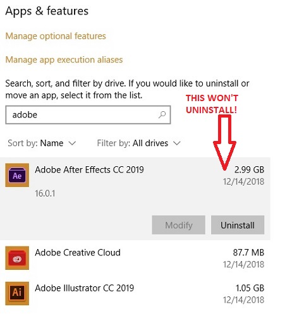Select Adobe Creative Cloud list entry

(135, 258)
